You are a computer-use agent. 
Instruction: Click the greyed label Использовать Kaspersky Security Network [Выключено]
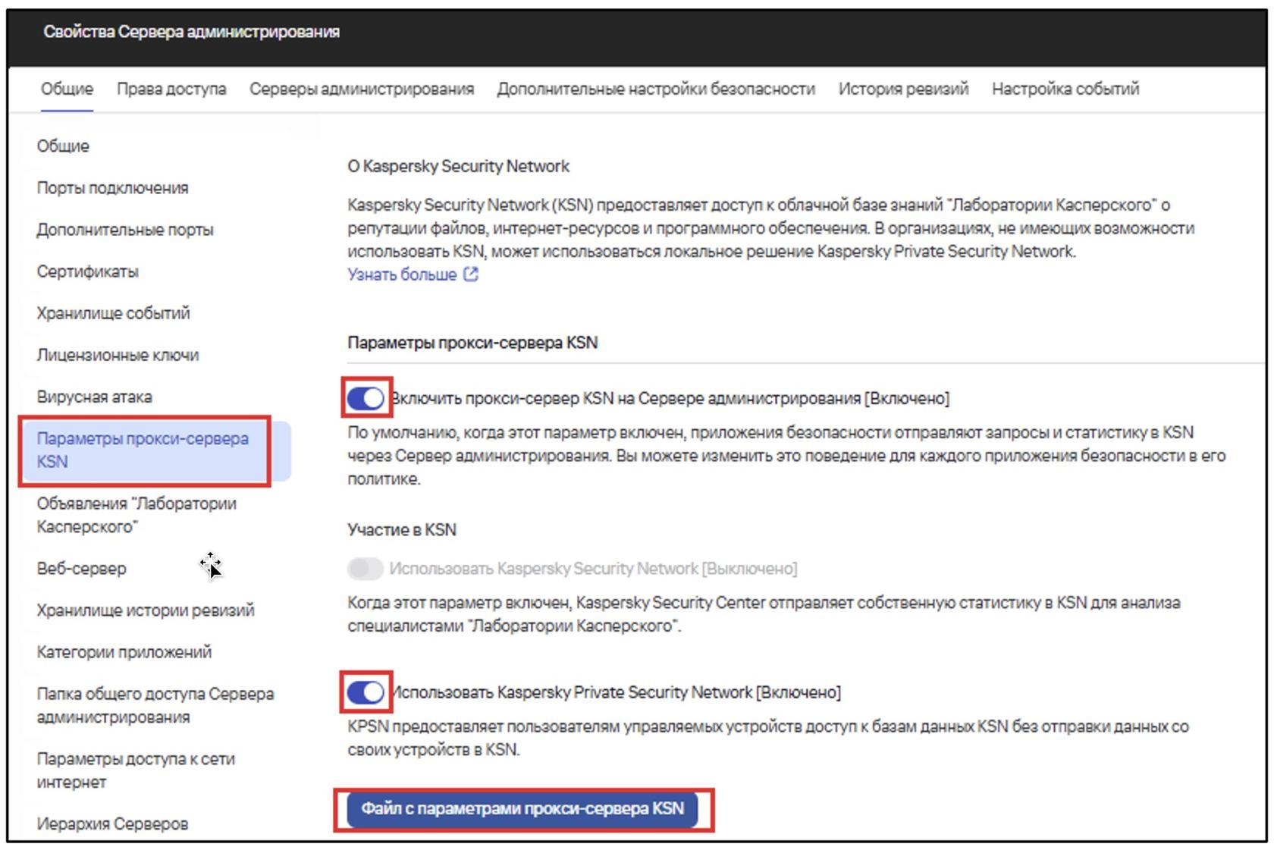(x=593, y=569)
